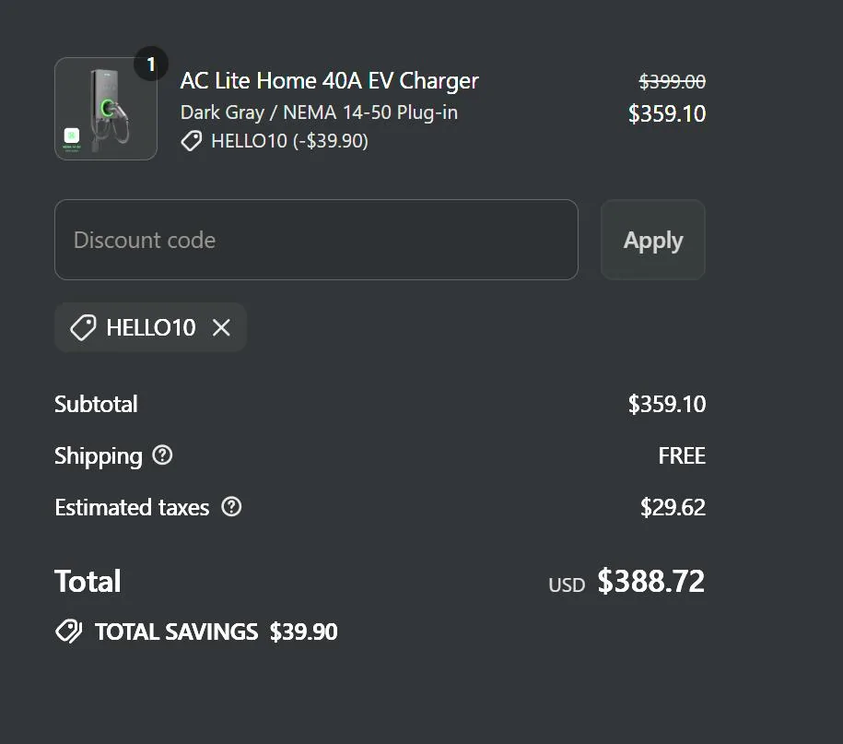The height and width of the screenshot is (744, 843).
Task: Focus the Discount code input field
Action: tap(316, 240)
